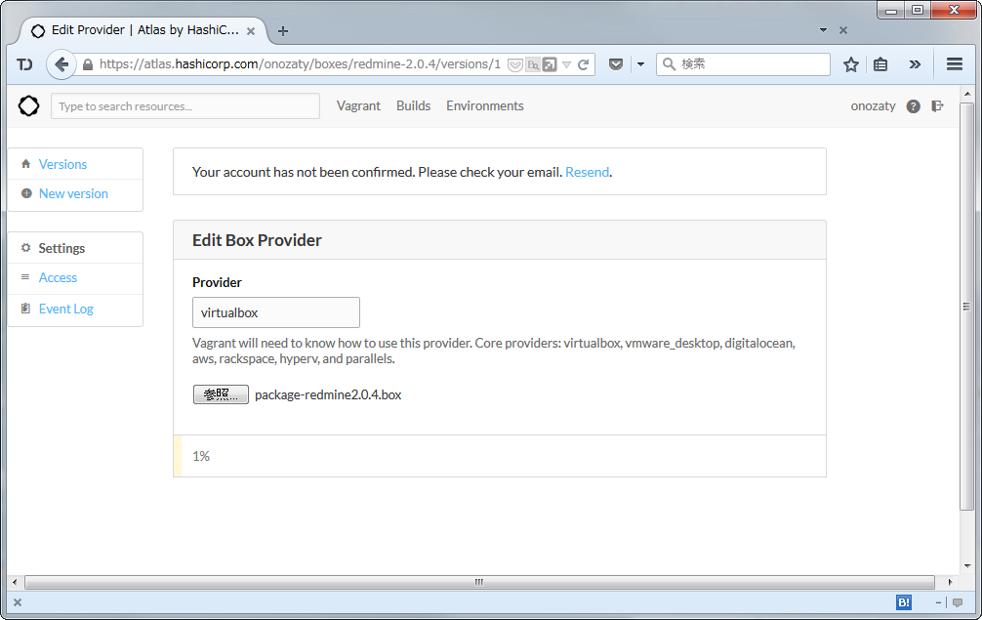Open the dropdown arrow next to Pocket icon
982x620 pixels.
[x=640, y=64]
